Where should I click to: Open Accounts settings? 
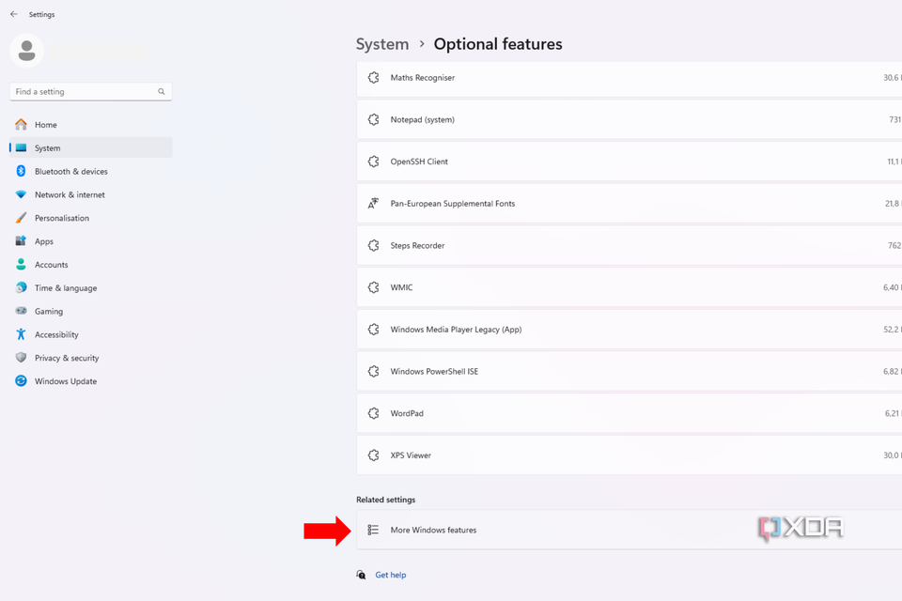point(91,265)
